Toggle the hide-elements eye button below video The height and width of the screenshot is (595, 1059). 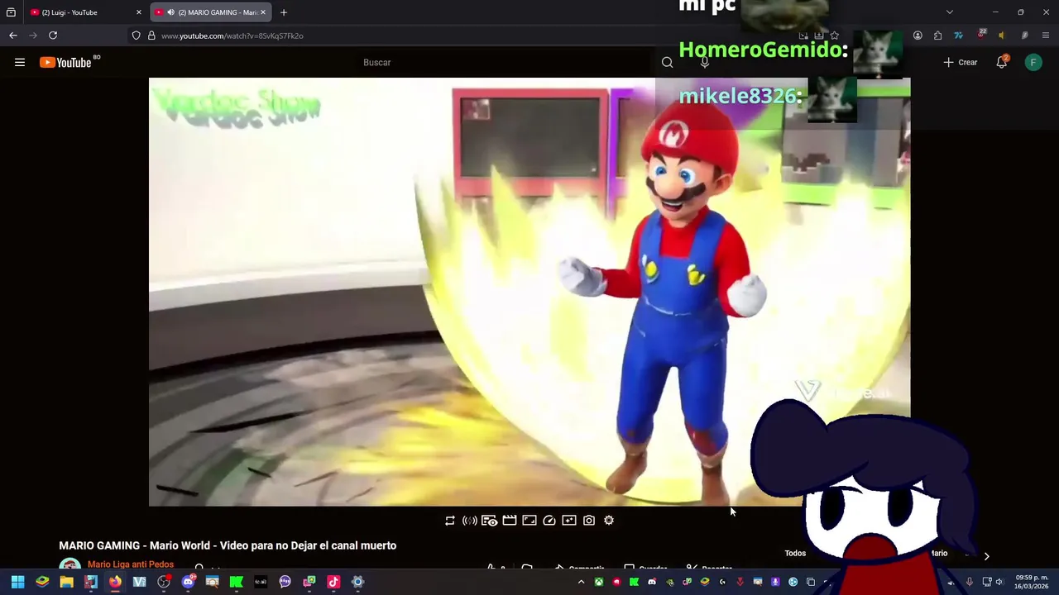[x=490, y=521]
